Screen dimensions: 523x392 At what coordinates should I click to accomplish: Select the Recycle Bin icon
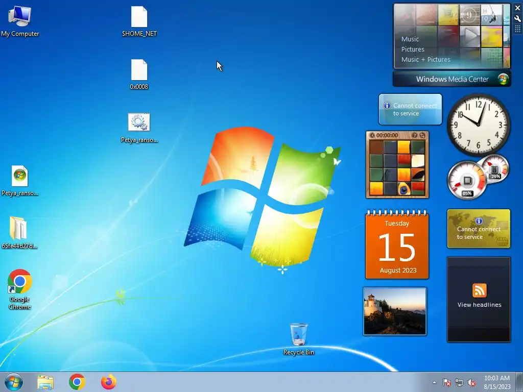pos(298,339)
